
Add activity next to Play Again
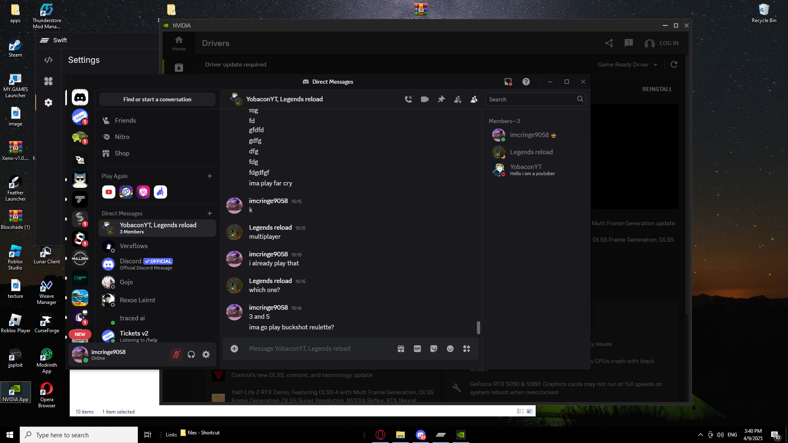tap(210, 176)
